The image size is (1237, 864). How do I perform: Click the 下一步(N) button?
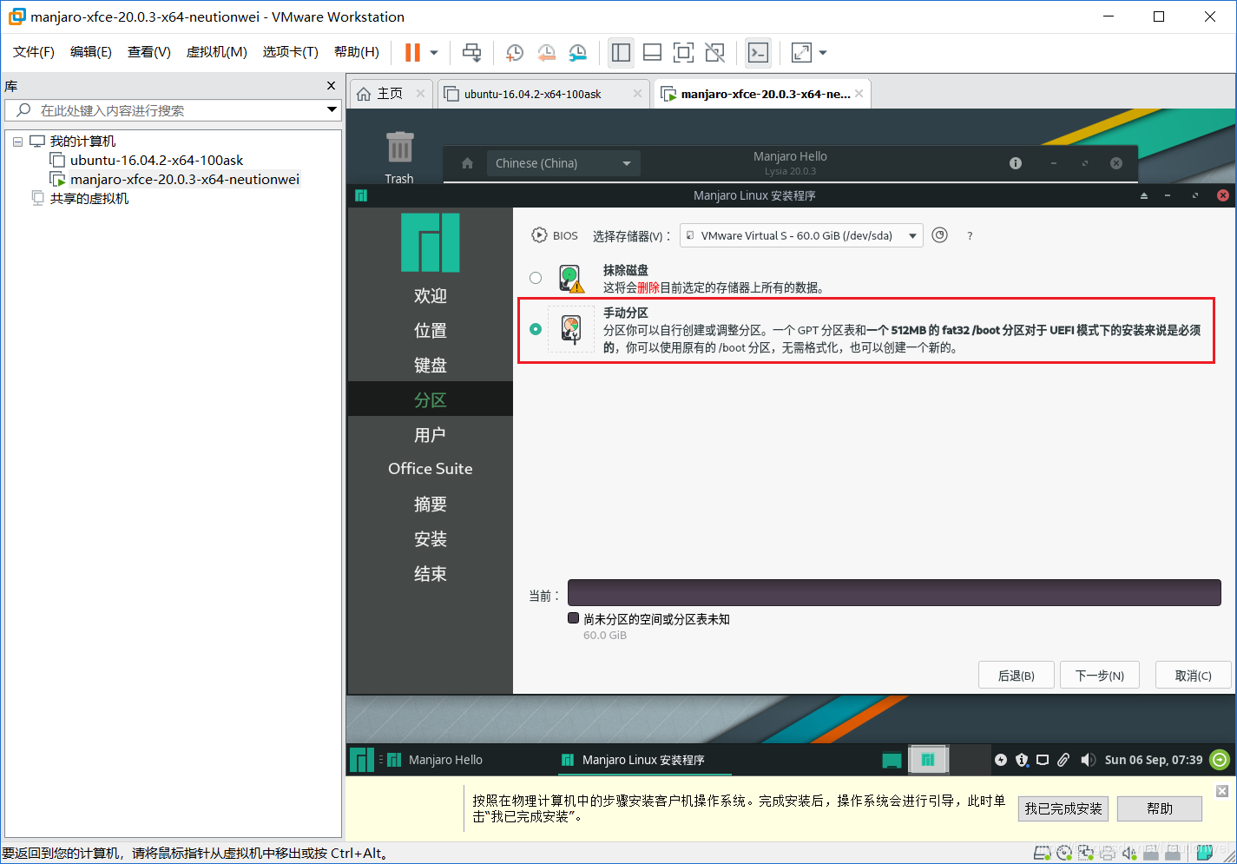[x=1100, y=675]
